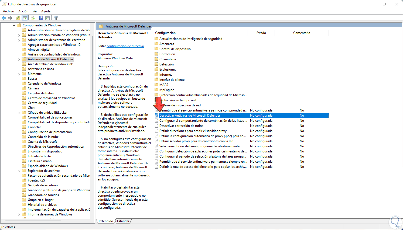403x230 pixels.
Task: Click the folder icon beside Conectar in tree
Action: click(24, 127)
